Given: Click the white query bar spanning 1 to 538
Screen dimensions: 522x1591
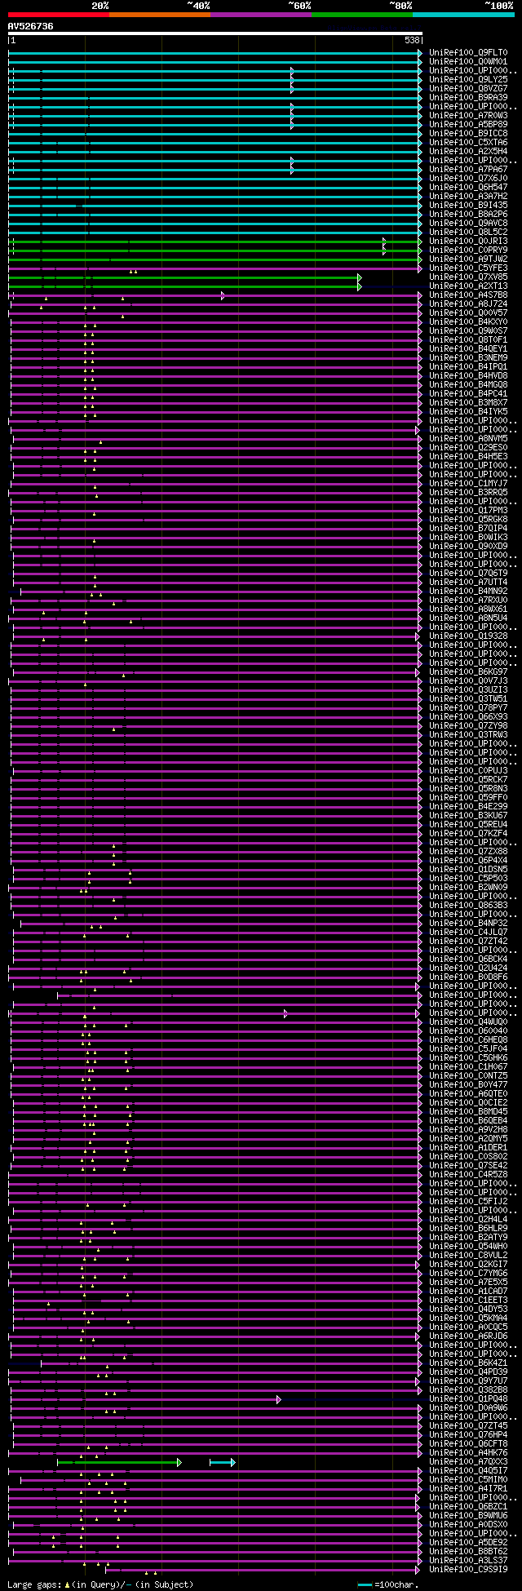Looking at the screenshot, I should pyautogui.click(x=215, y=34).
